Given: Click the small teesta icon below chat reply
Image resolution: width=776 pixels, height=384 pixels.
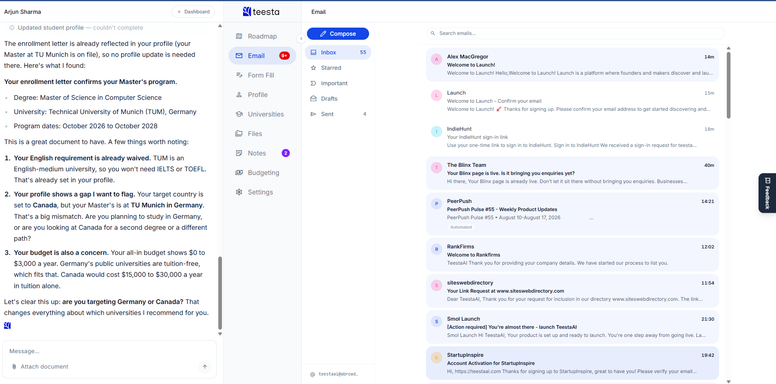Looking at the screenshot, I should click(7, 326).
